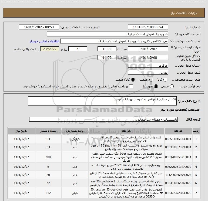Click the quantity 100 cell in row 3
The width and height of the screenshot is (208, 201).
click(48, 157)
